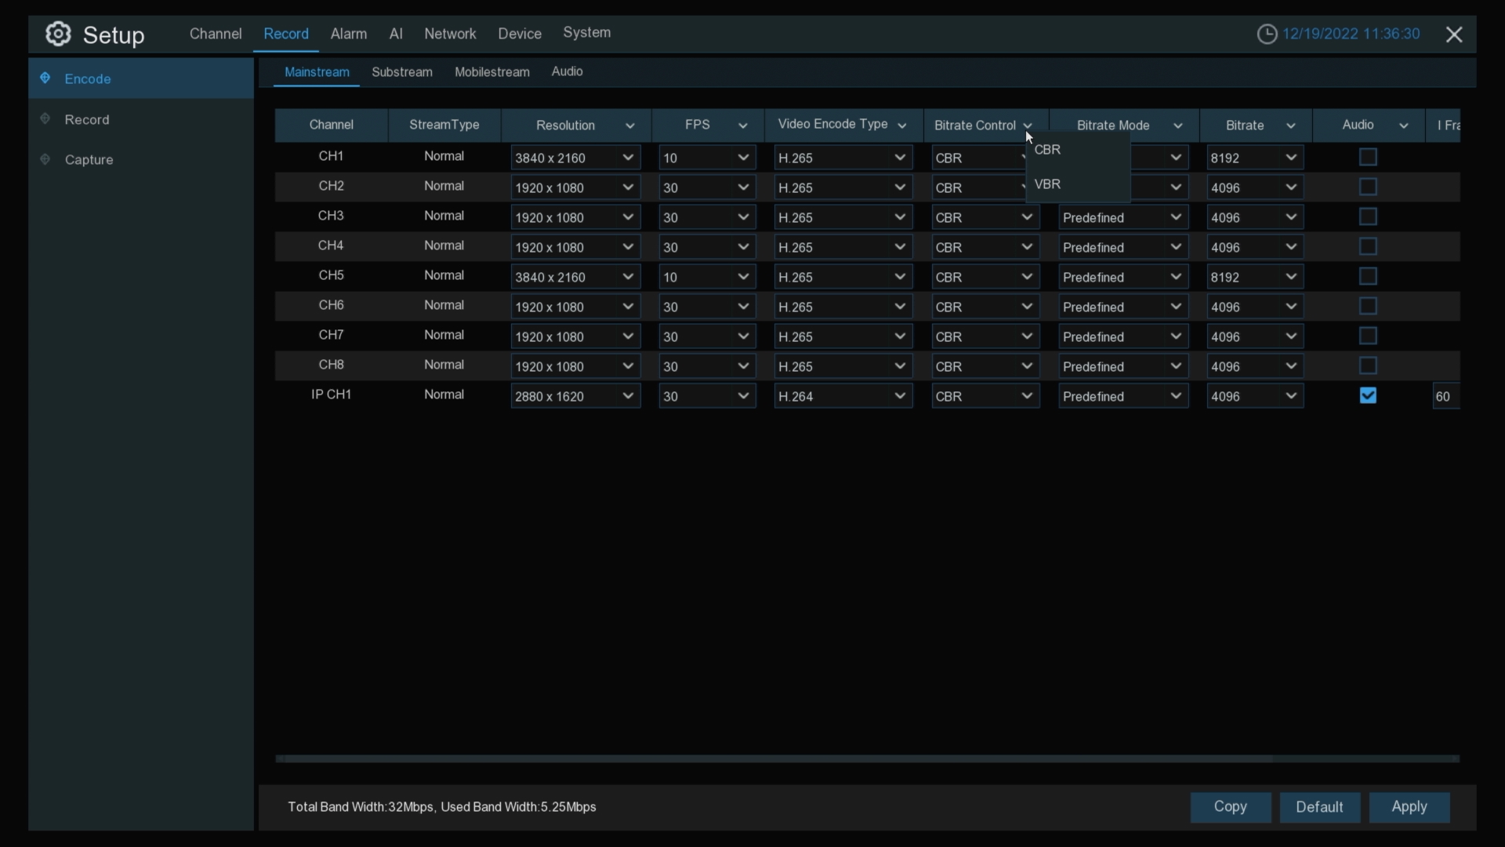Expand the FPS column header chevron
Screen dimensions: 1505x847
[743, 126]
